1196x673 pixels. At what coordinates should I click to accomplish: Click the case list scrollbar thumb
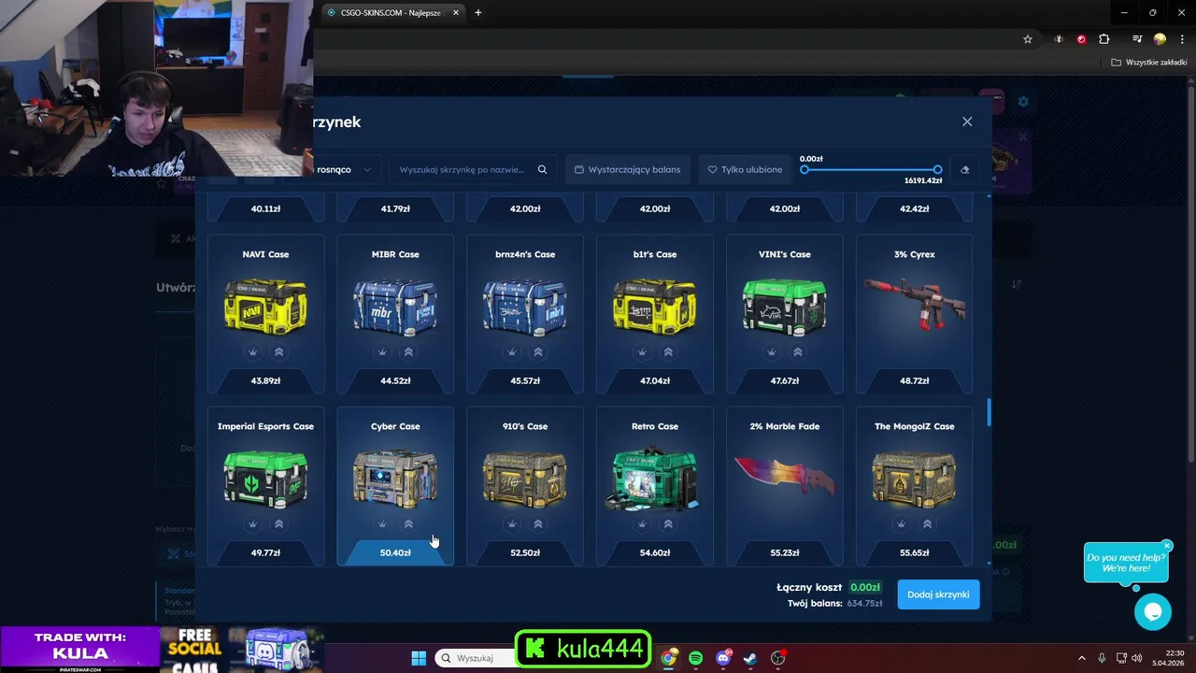point(989,412)
